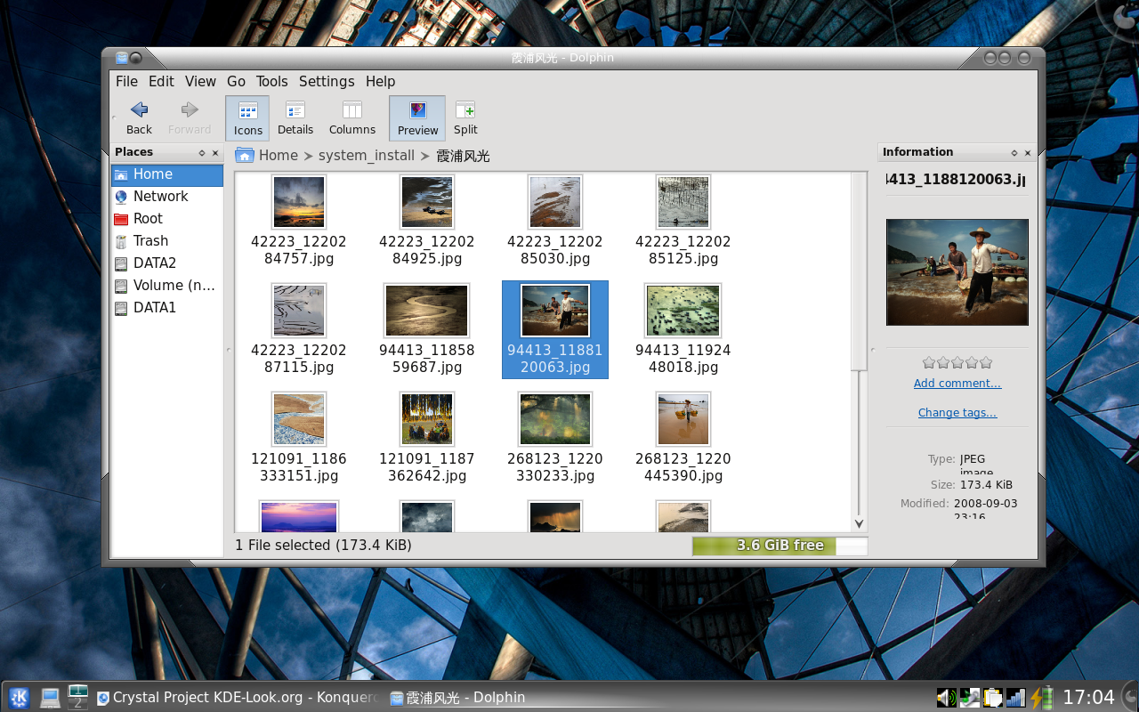Viewport: 1139px width, 712px height.
Task: Click the Change tags link
Action: click(x=957, y=413)
